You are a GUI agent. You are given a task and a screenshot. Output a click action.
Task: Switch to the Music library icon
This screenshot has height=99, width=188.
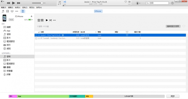click(3, 11)
